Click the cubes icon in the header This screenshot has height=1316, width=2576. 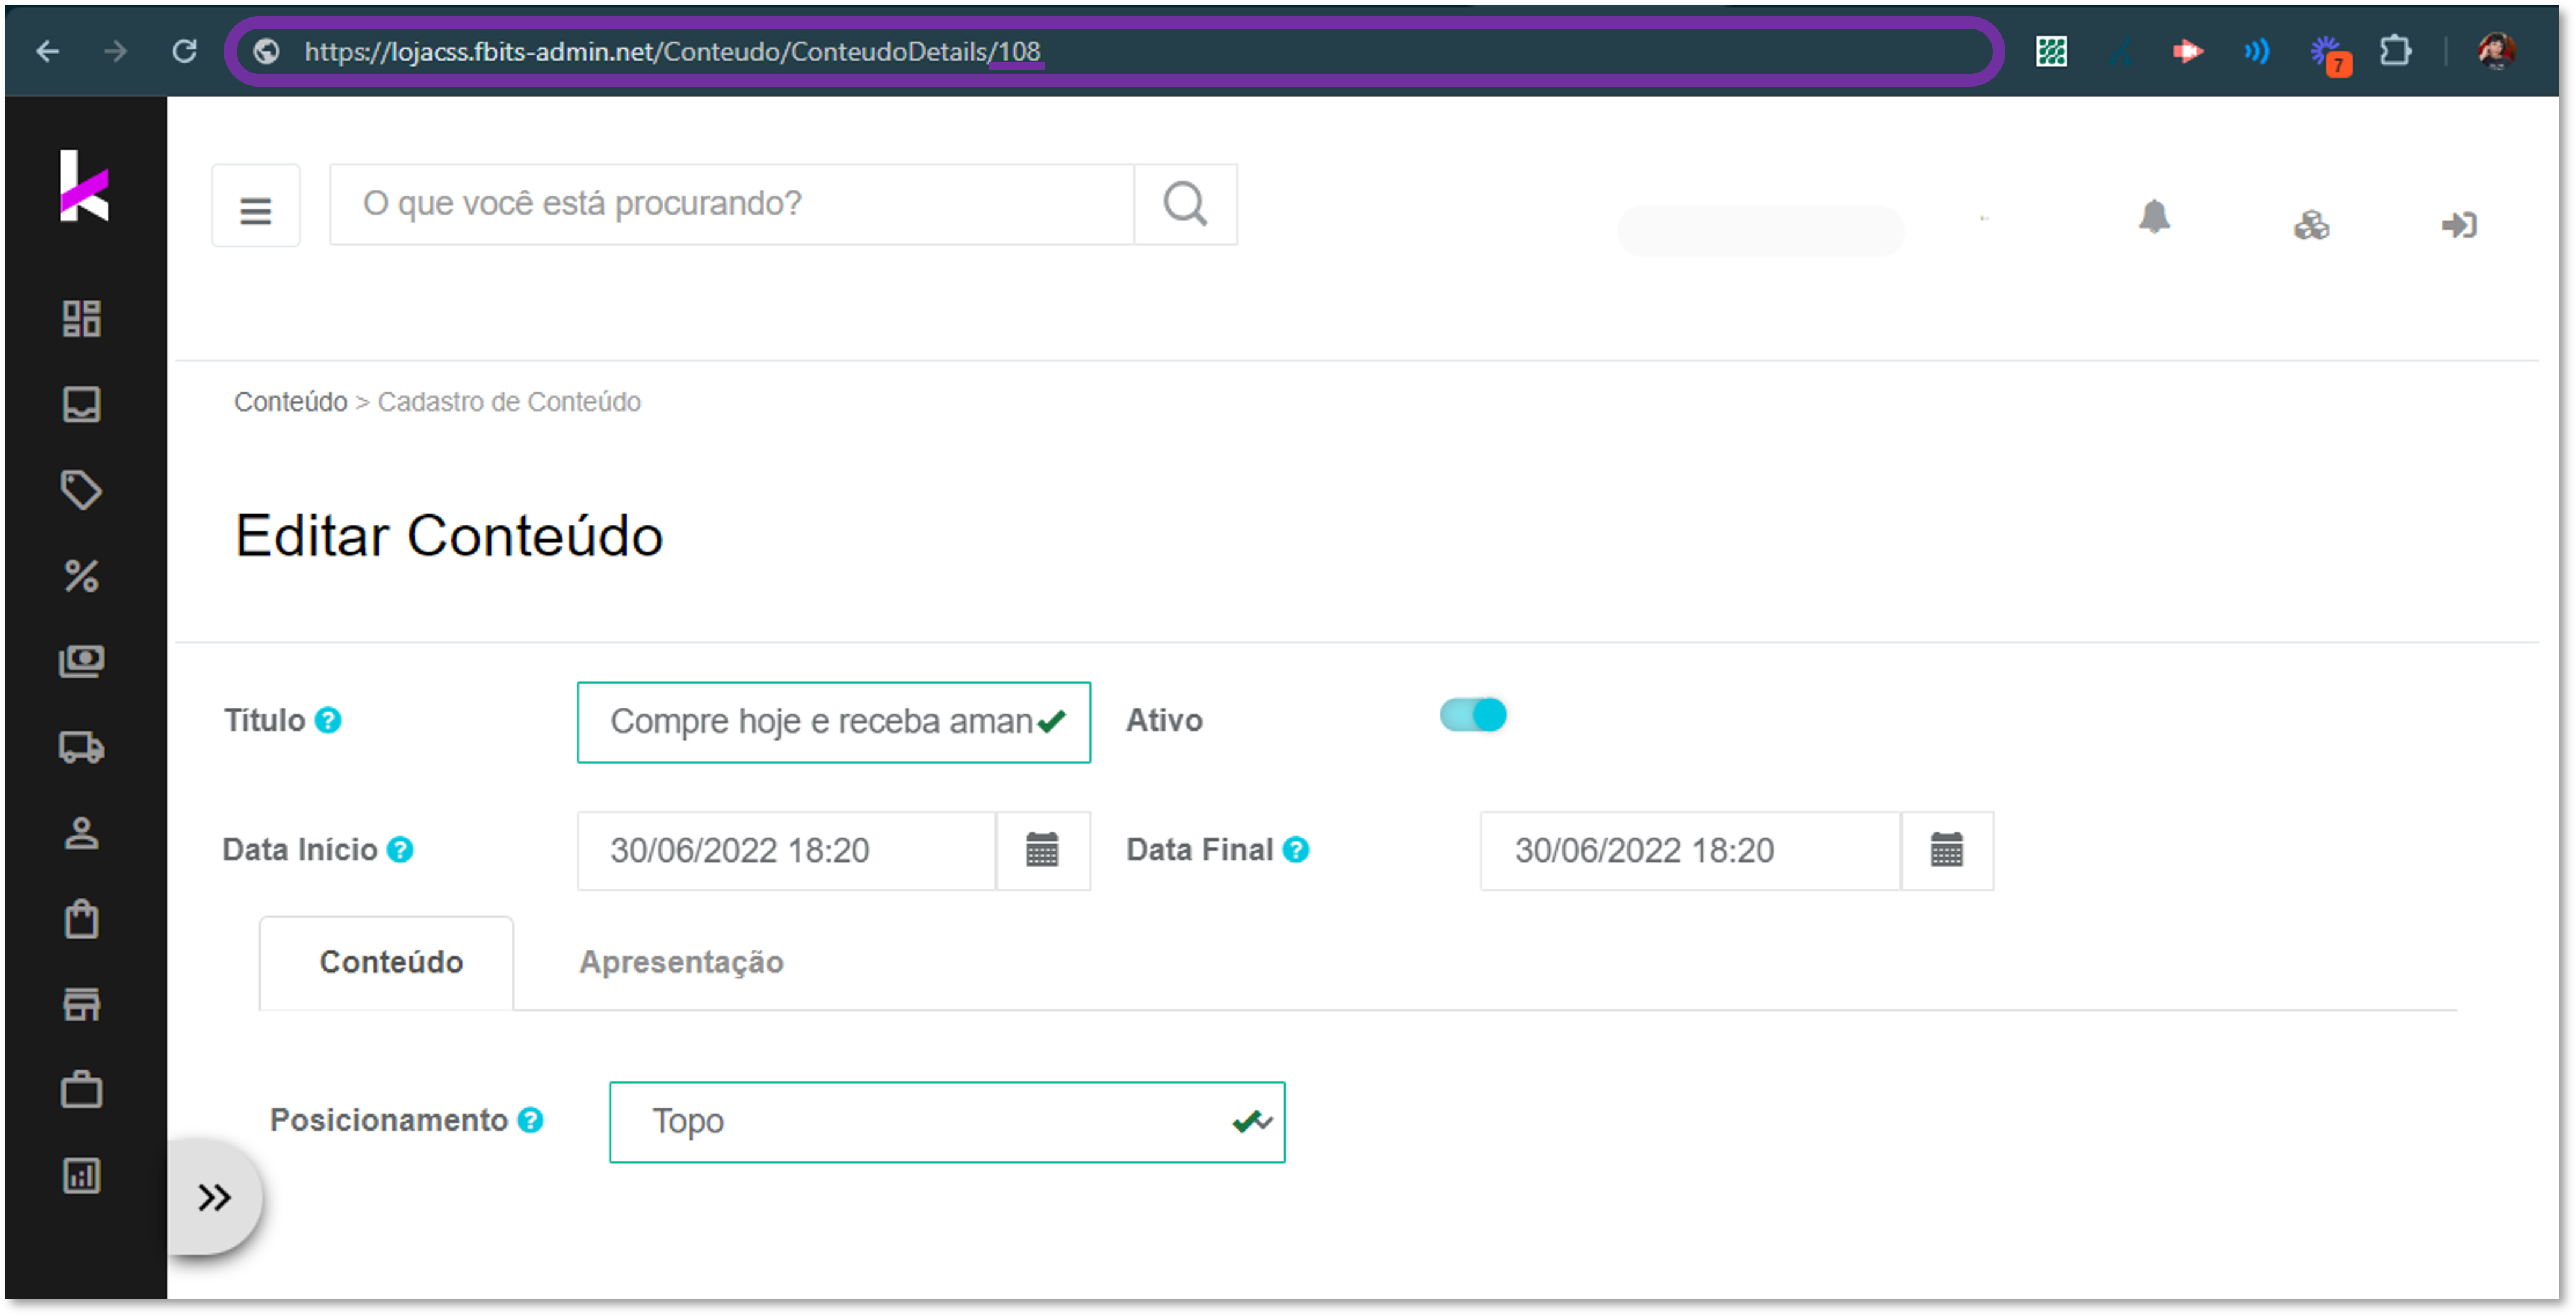[2311, 225]
